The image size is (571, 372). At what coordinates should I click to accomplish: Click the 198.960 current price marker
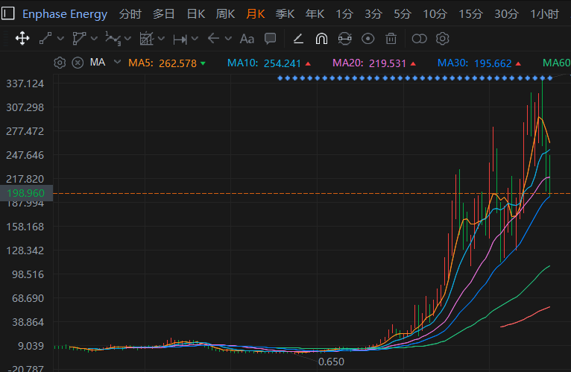tap(25, 193)
